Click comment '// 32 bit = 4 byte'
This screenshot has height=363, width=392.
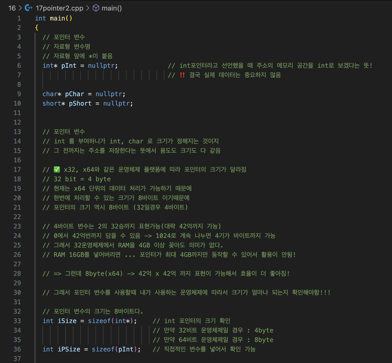[x=77, y=179]
